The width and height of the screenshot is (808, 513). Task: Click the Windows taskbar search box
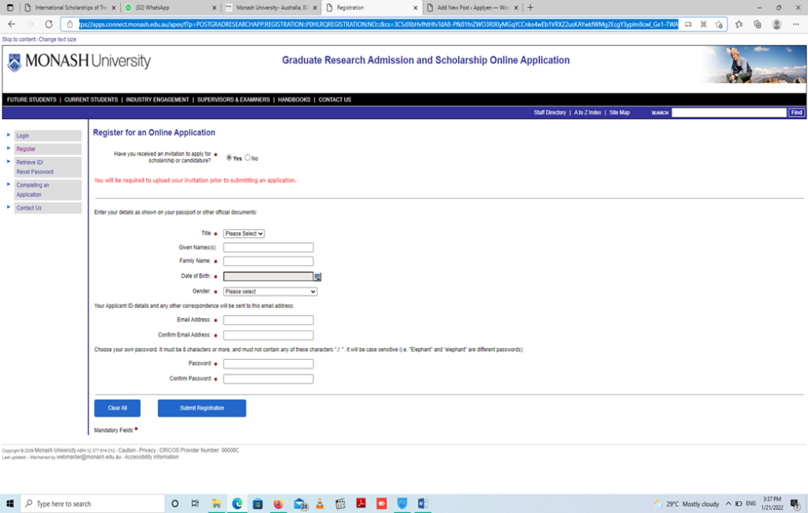[92, 504]
